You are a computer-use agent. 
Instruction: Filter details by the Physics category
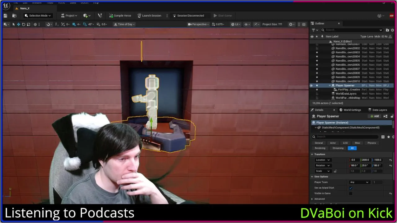tap(372, 143)
